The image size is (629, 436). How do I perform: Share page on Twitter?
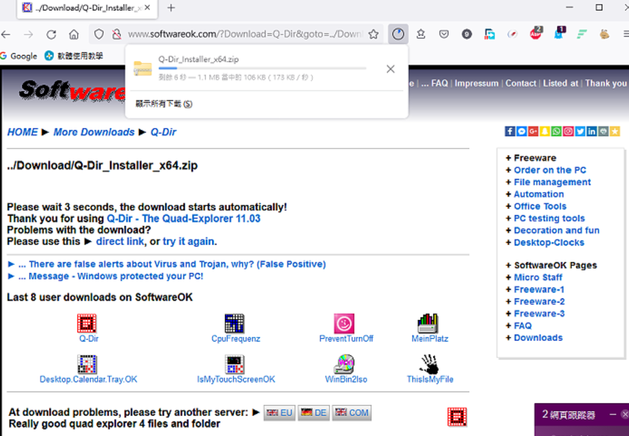(x=580, y=131)
